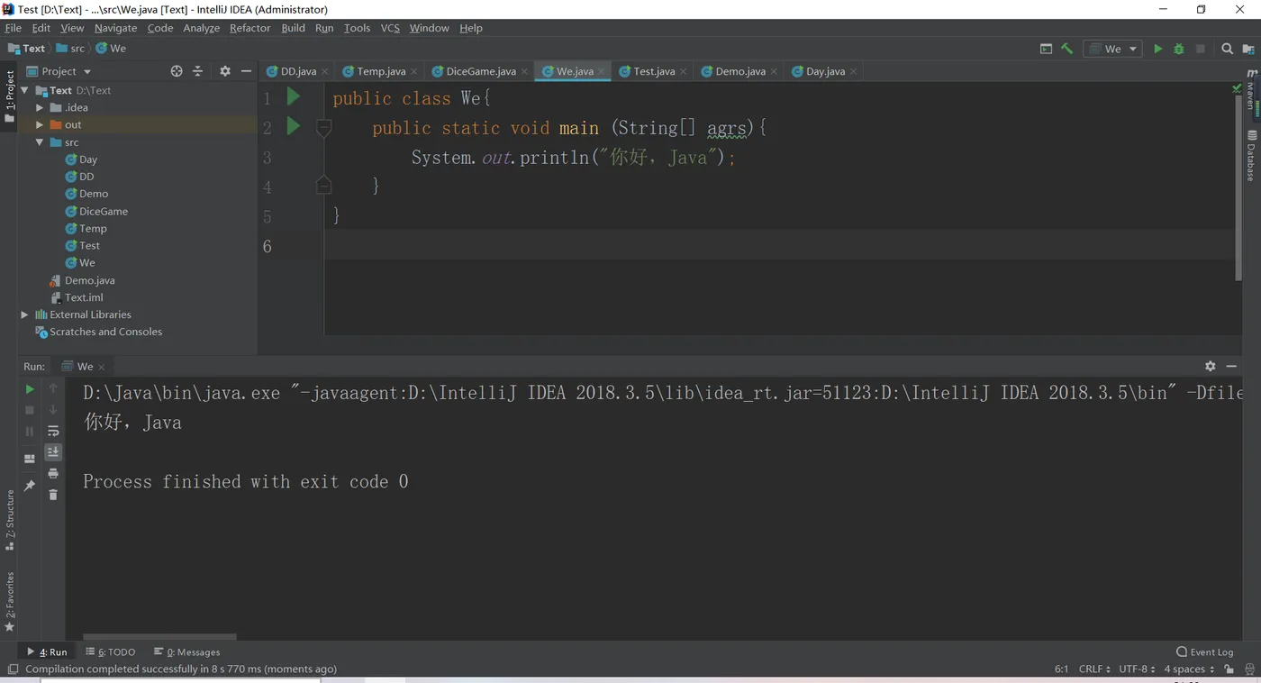Click the src breadcrumb in navigation bar
Viewport: 1261px width, 683px height.
click(x=71, y=49)
